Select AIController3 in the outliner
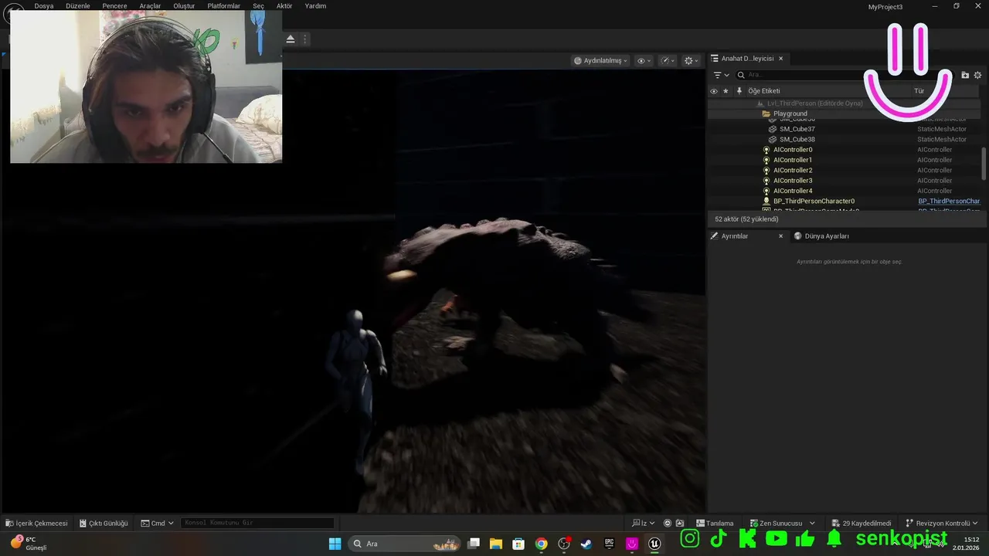The image size is (989, 556). [x=793, y=181]
